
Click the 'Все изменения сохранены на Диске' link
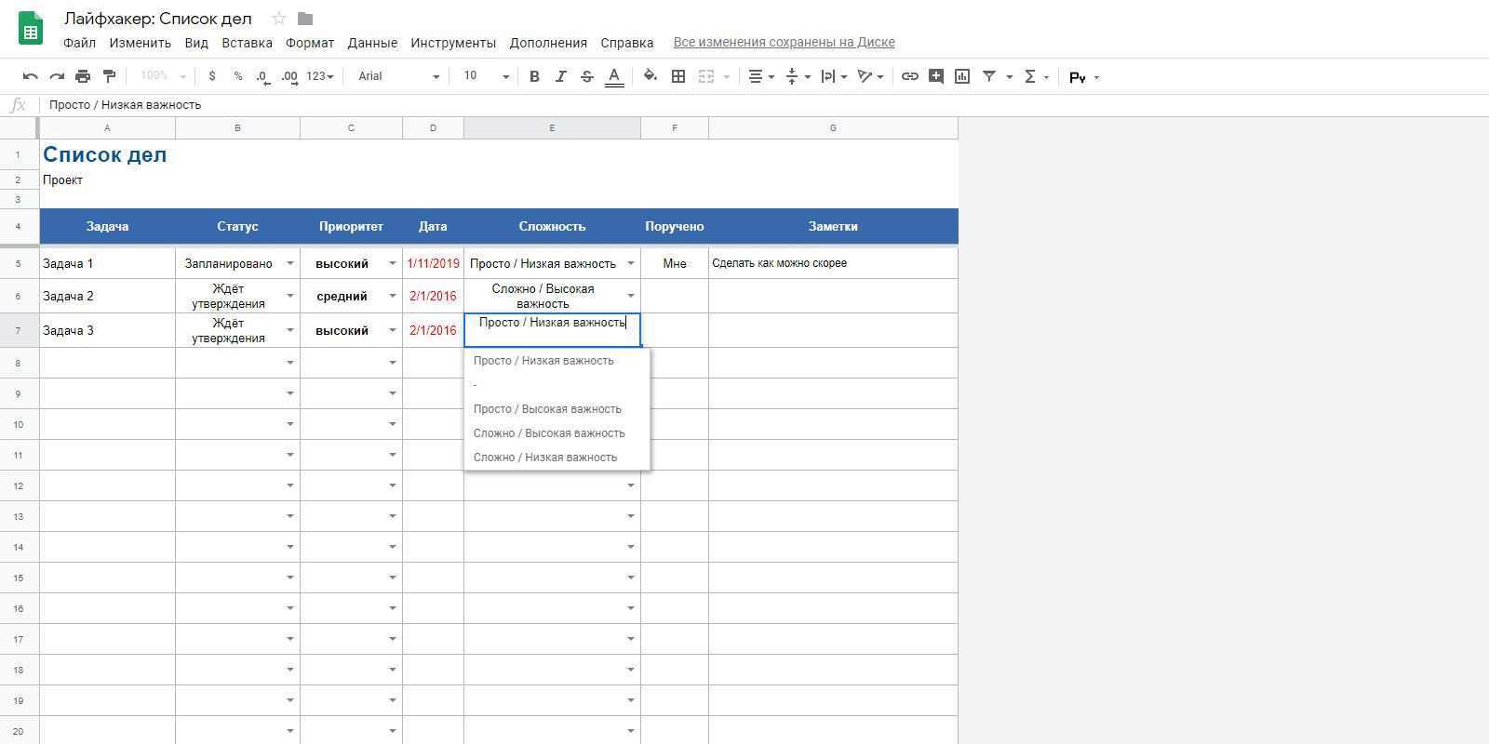point(784,42)
